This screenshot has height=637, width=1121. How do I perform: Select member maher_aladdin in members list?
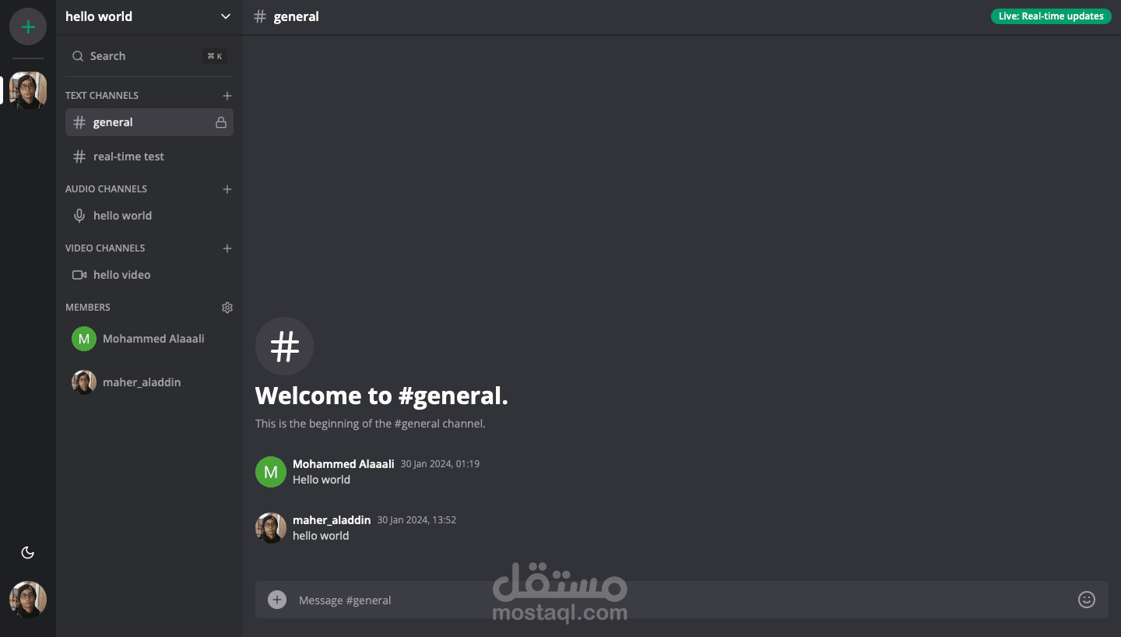coord(149,382)
